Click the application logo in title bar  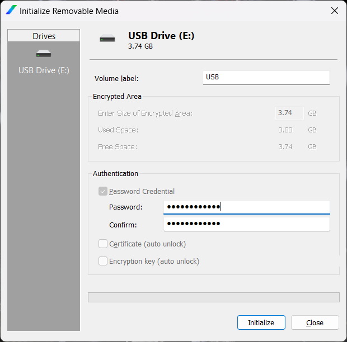pos(11,10)
